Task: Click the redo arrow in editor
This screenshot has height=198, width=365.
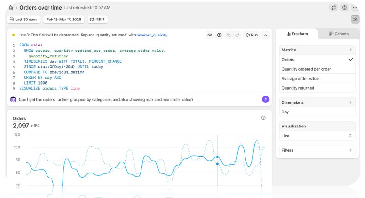Action: [x=237, y=35]
